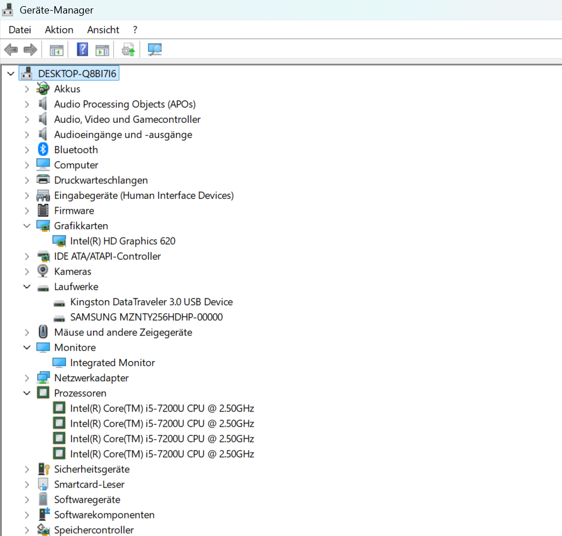Open the ? help menu

pyautogui.click(x=135, y=30)
